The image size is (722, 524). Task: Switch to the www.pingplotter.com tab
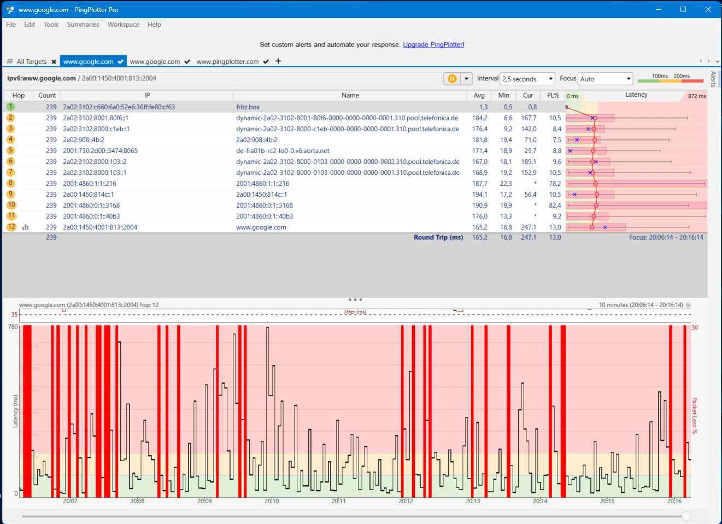[227, 62]
